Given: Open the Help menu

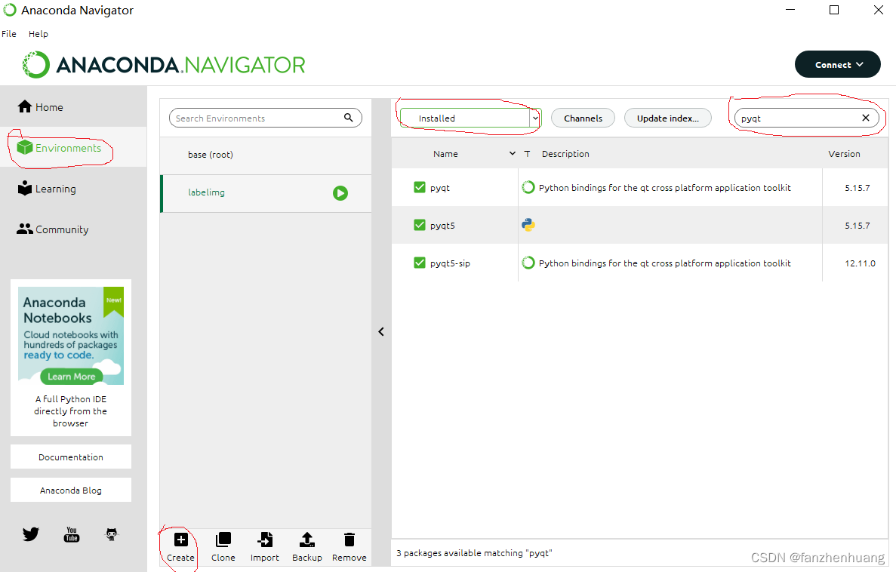Looking at the screenshot, I should [38, 34].
